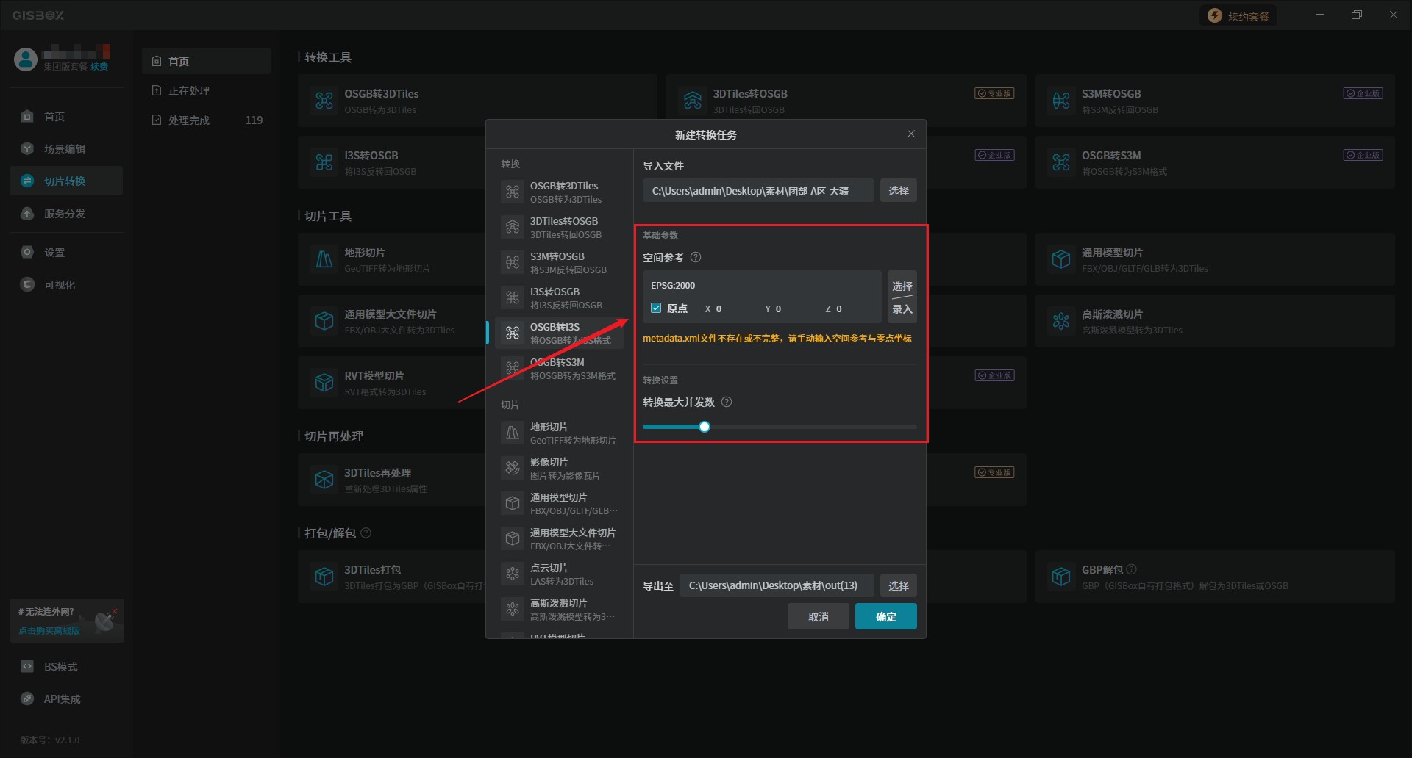Show help tooltip for 转换最大并发数
1412x758 pixels.
(727, 403)
